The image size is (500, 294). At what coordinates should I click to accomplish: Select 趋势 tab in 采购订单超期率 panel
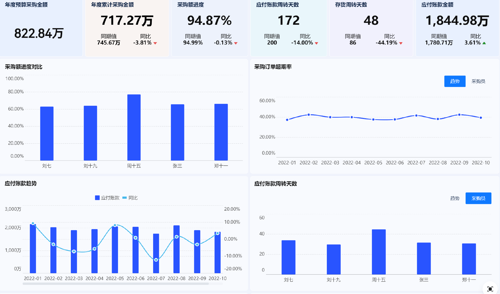pyautogui.click(x=455, y=81)
